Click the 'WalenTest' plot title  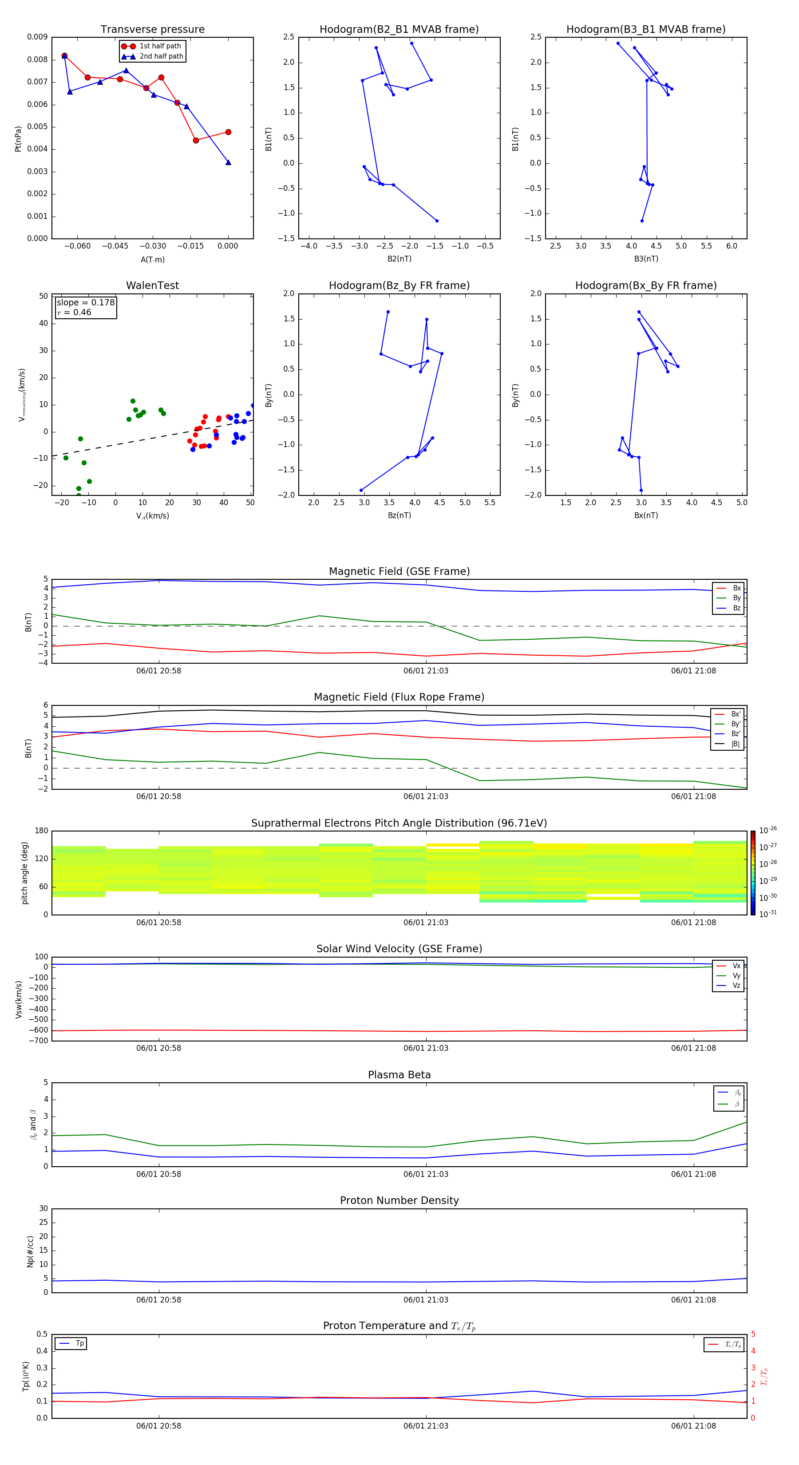152,285
